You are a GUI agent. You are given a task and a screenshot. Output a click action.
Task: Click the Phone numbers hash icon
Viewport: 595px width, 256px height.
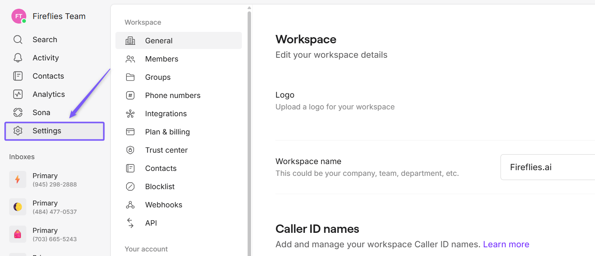tap(130, 95)
